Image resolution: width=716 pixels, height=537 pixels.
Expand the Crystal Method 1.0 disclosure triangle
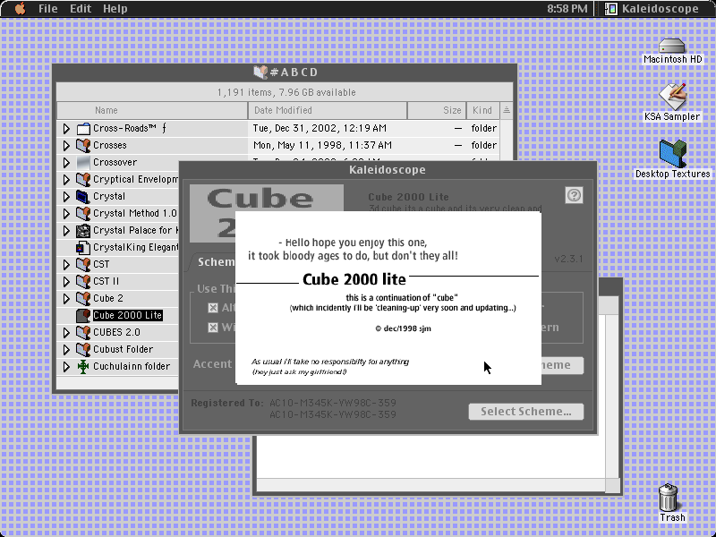coord(66,214)
